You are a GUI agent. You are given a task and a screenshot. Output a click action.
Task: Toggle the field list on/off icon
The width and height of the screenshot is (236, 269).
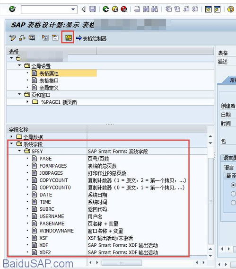pyautogui.click(x=69, y=37)
